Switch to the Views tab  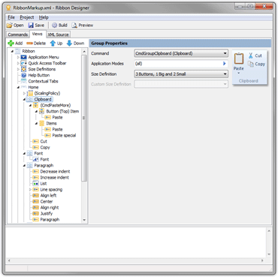37,34
